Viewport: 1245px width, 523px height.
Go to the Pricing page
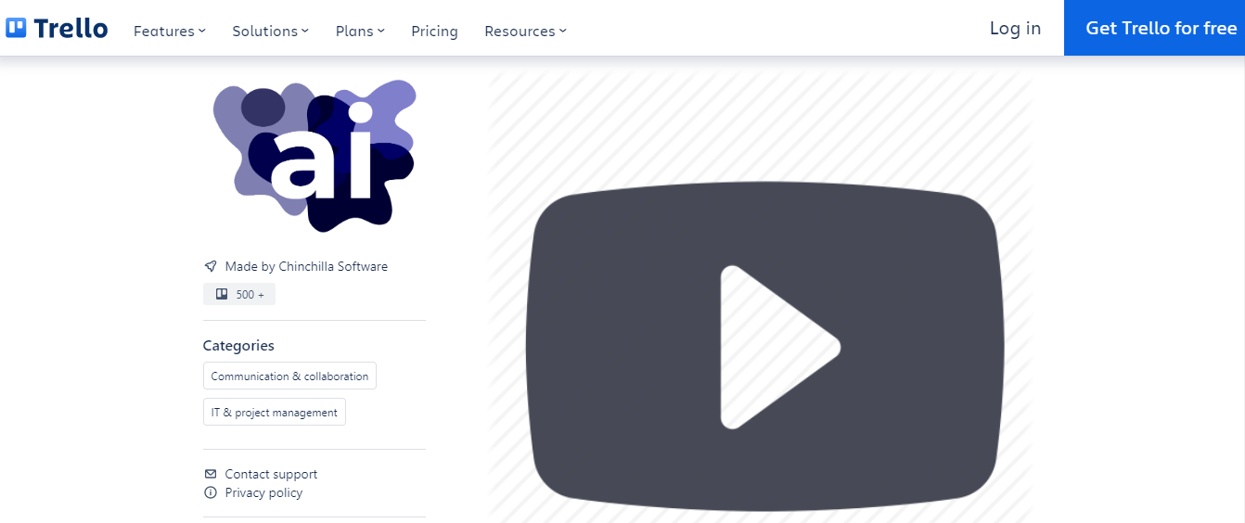[x=435, y=31]
